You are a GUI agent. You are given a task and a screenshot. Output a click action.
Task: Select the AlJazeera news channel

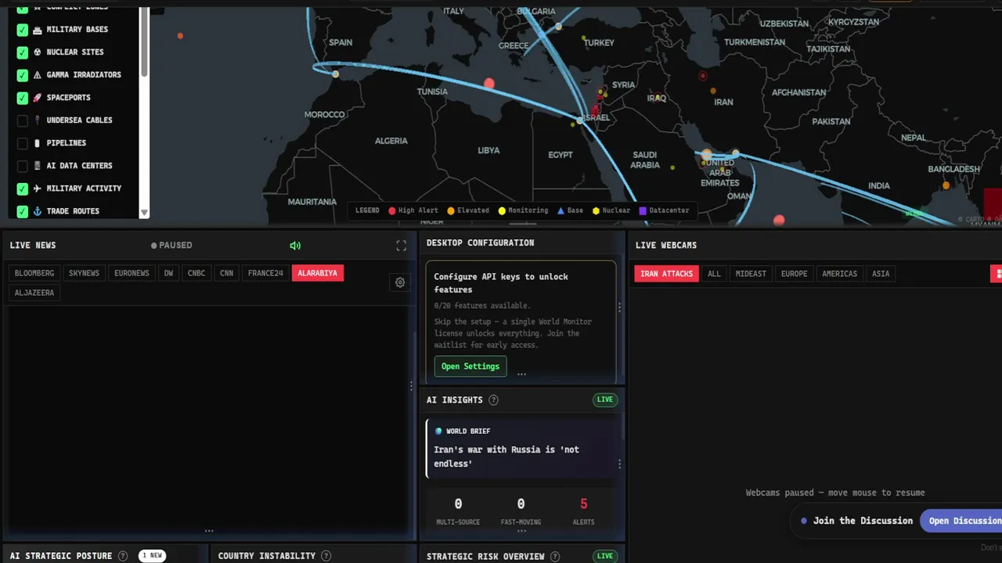[x=34, y=293]
